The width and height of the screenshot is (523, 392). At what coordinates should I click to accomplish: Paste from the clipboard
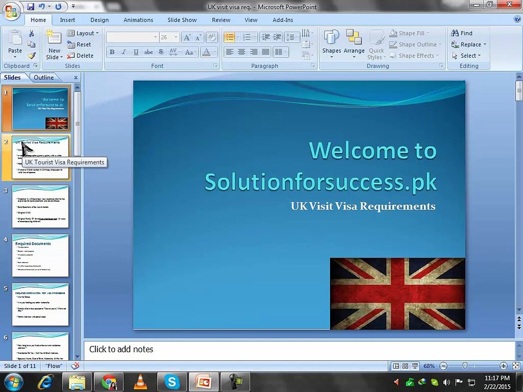click(x=15, y=44)
